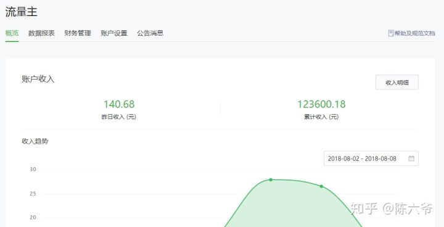Click the second chart data point right of the peak
The image size is (444, 227).
click(x=321, y=186)
